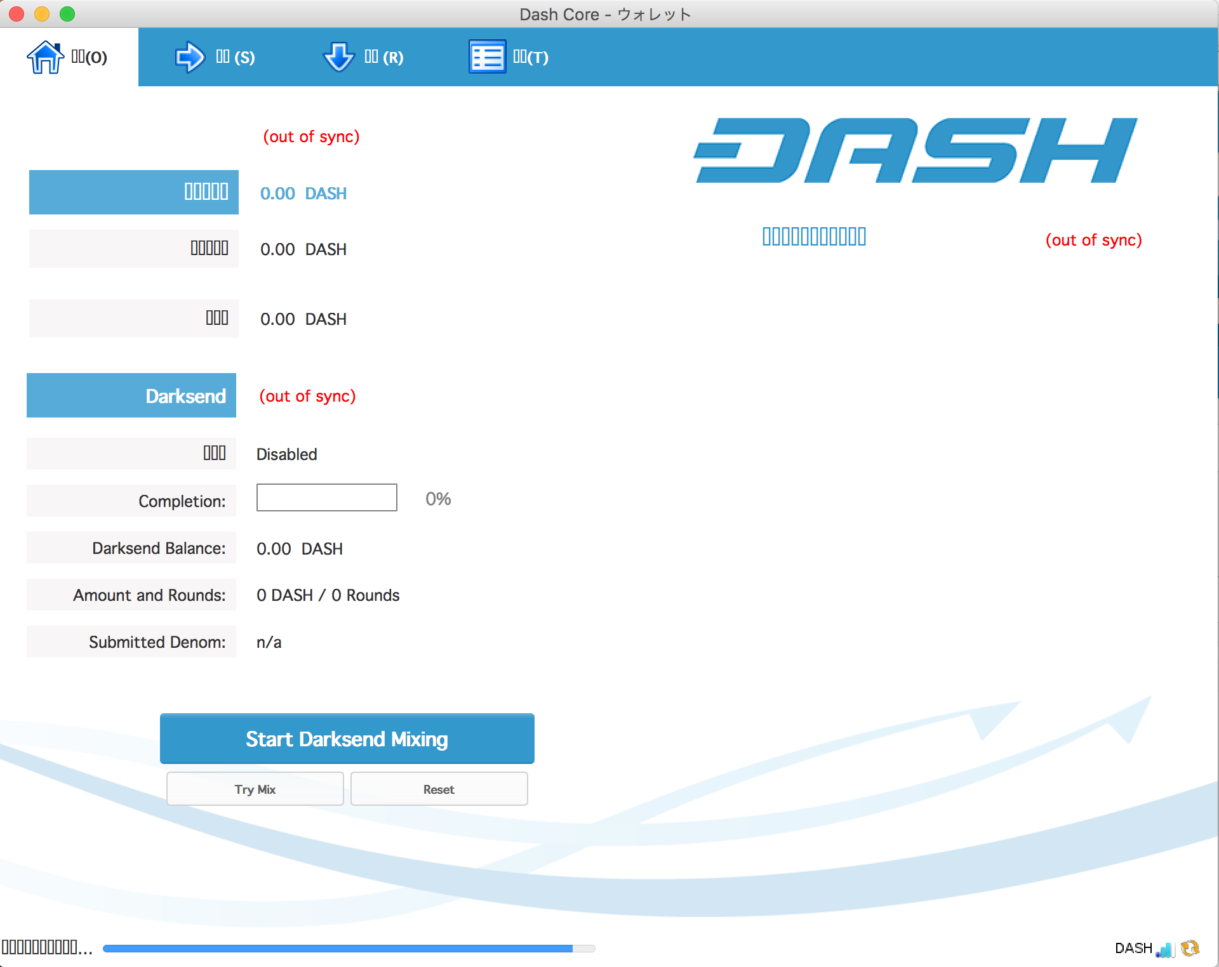
Task: Open the Overview tab with the home icon
Action: (69, 57)
